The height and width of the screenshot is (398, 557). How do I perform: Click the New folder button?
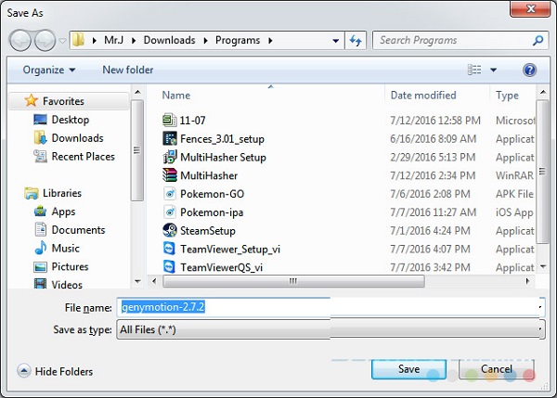pyautogui.click(x=127, y=70)
